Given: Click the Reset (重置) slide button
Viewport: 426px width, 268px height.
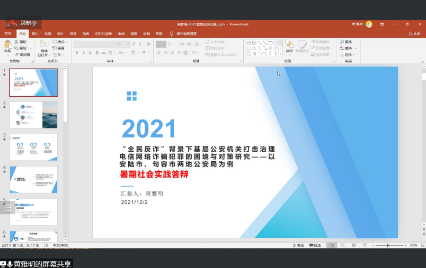Looking at the screenshot, I should 60,48.
